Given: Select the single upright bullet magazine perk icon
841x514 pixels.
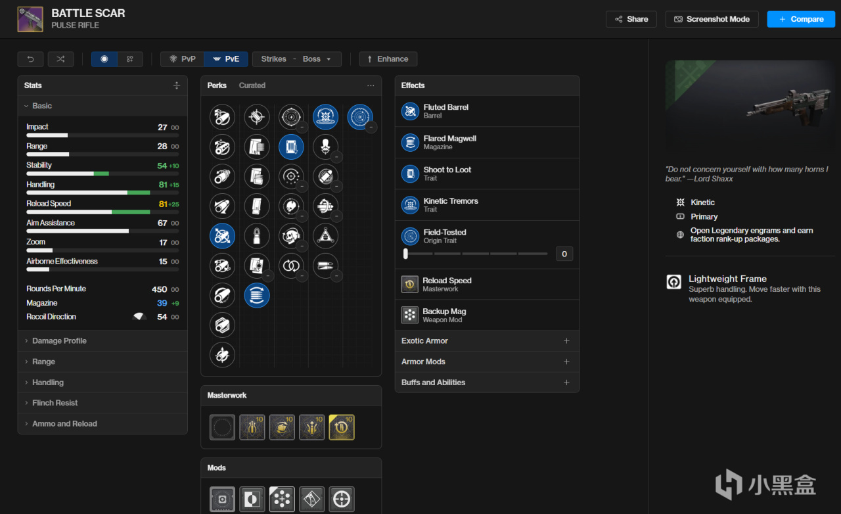Looking at the screenshot, I should point(257,235).
